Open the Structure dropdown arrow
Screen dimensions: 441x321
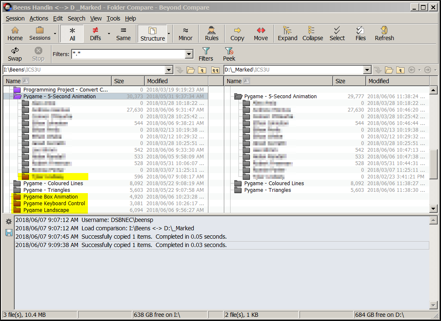point(169,34)
